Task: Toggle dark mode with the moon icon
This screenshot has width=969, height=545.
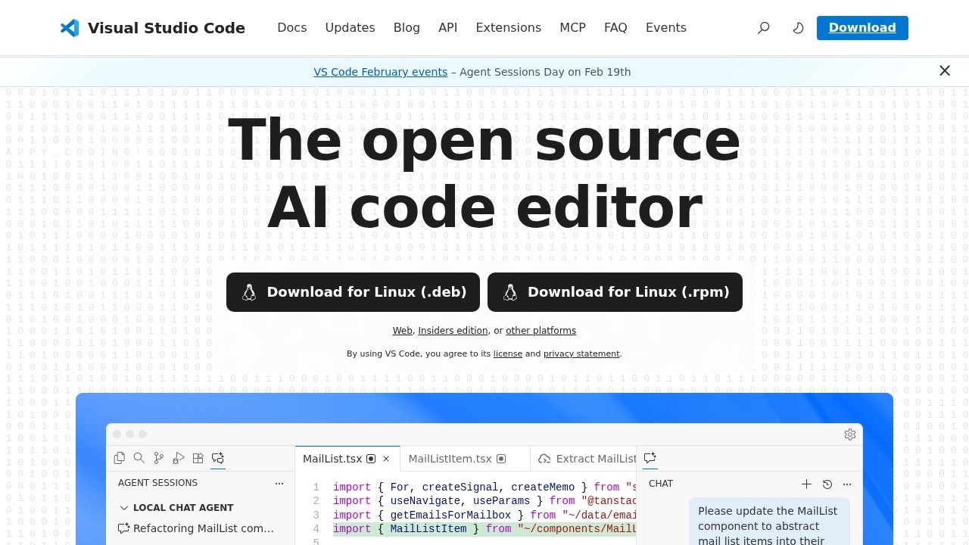Action: click(798, 27)
